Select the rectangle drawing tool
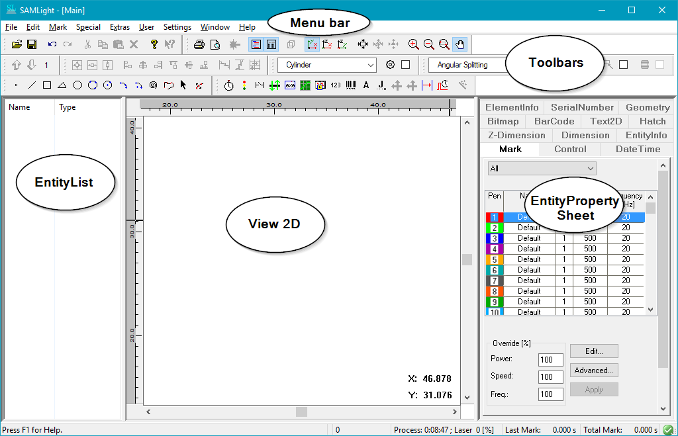The image size is (678, 436). [x=47, y=85]
